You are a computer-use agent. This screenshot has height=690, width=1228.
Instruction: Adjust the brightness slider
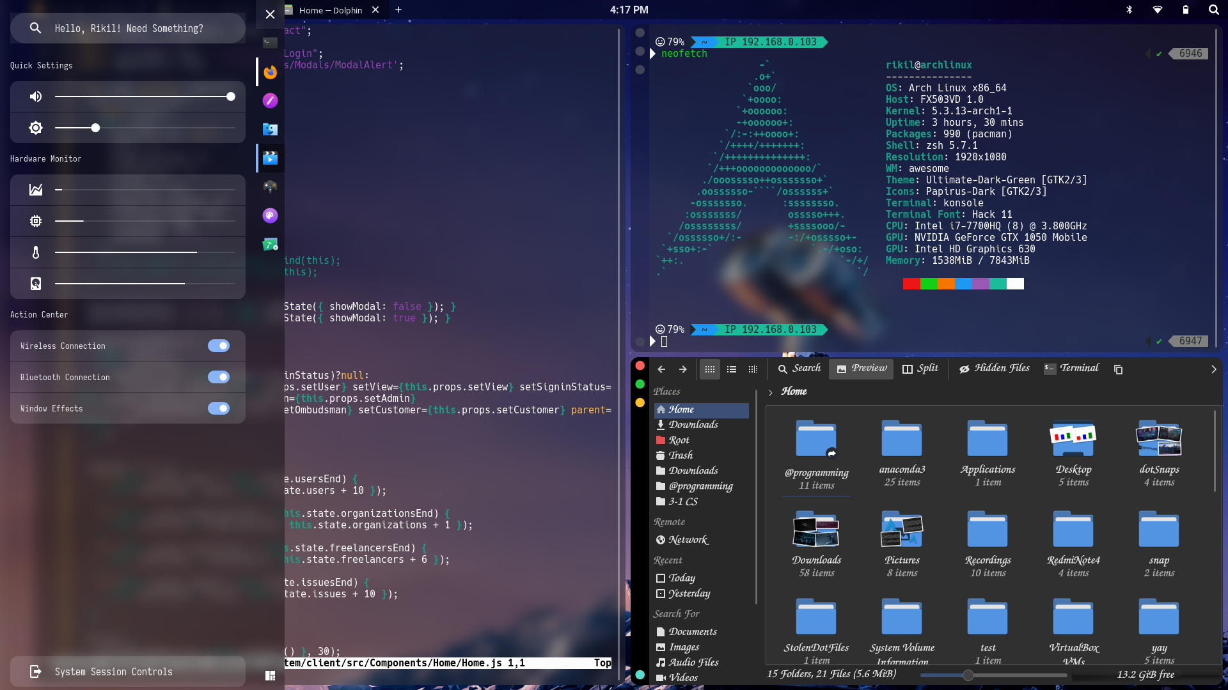(x=145, y=128)
